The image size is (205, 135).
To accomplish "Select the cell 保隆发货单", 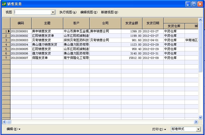I will tap(47, 58).
